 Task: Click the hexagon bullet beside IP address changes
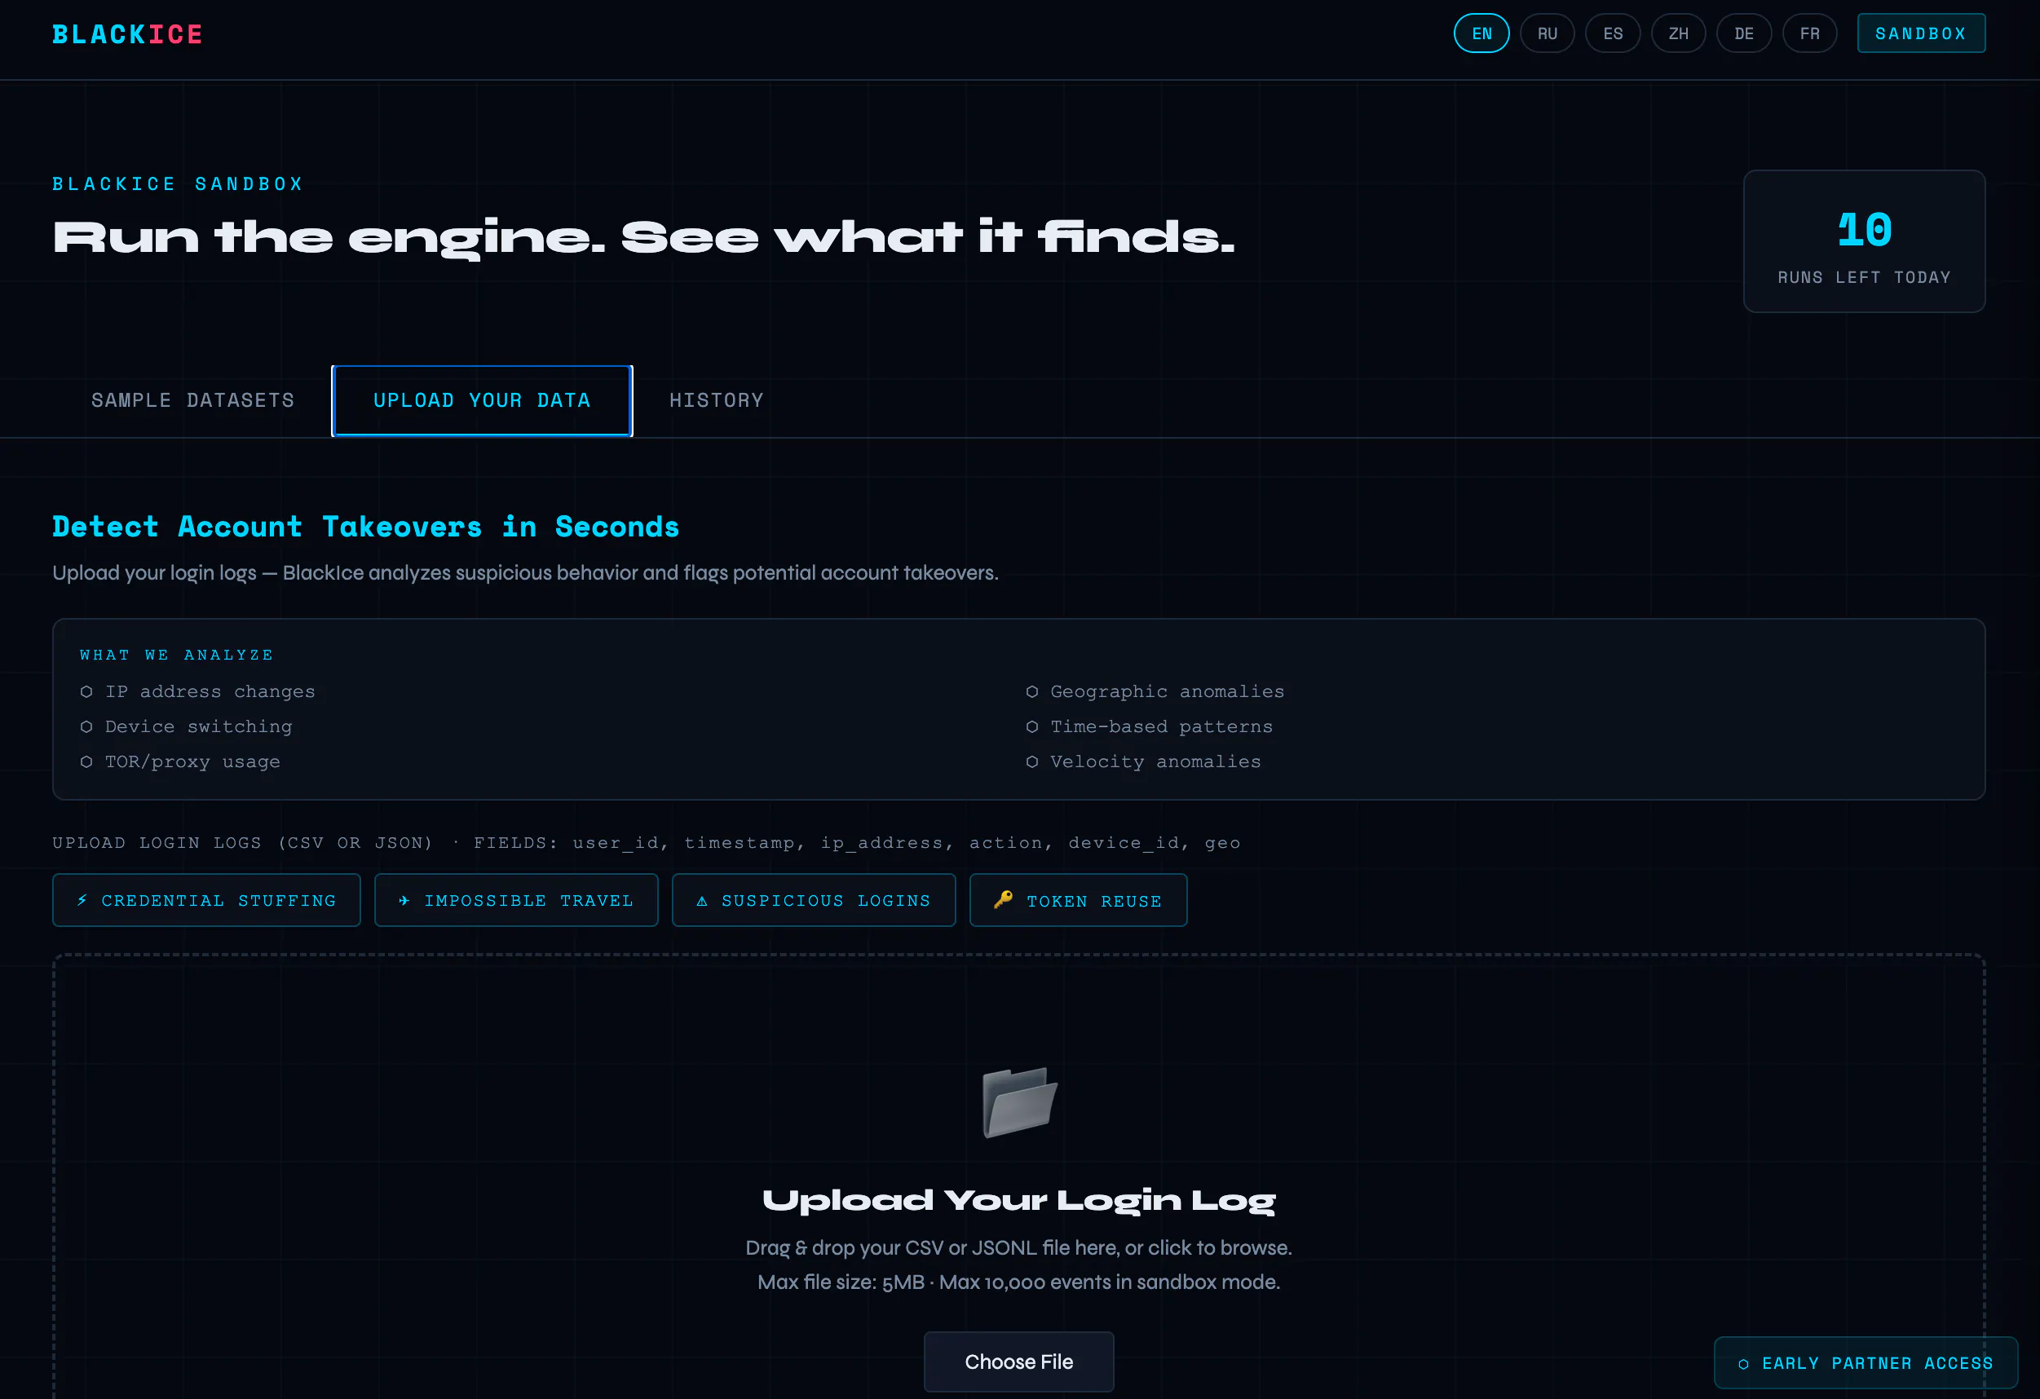86,691
